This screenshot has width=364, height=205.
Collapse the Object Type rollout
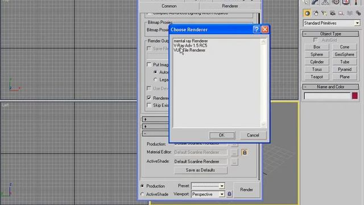point(330,34)
